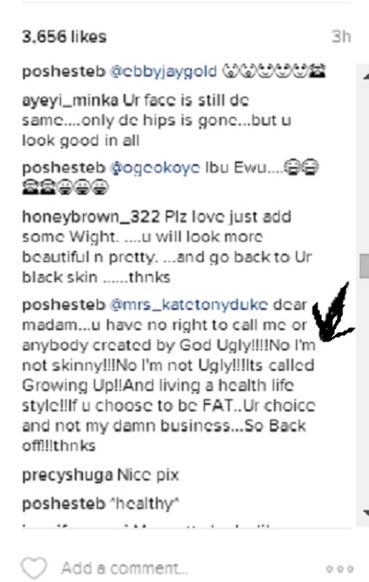Open honeybrown_322's profile

click(x=91, y=217)
